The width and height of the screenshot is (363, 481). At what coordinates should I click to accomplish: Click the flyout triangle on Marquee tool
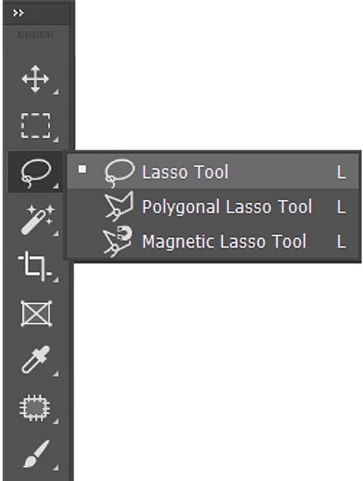(56, 139)
